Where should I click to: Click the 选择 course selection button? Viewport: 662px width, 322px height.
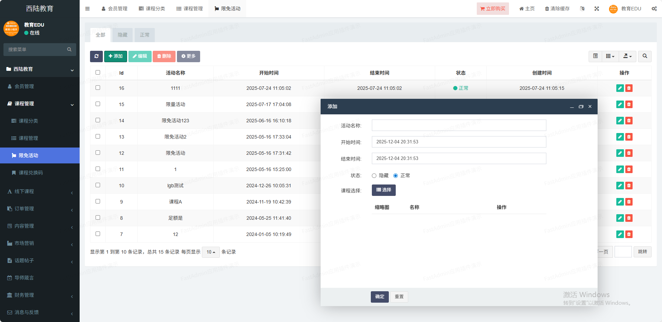point(384,190)
